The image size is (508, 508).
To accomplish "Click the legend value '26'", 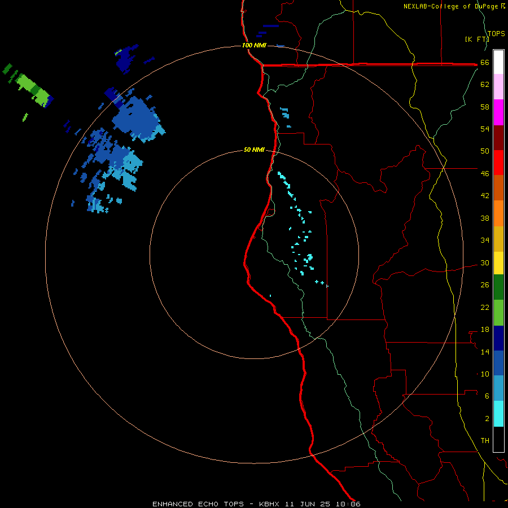I will (485, 285).
